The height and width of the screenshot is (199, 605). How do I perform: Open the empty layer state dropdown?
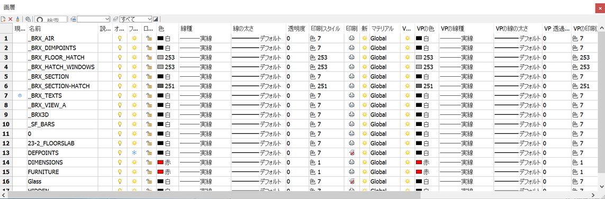pos(94,19)
